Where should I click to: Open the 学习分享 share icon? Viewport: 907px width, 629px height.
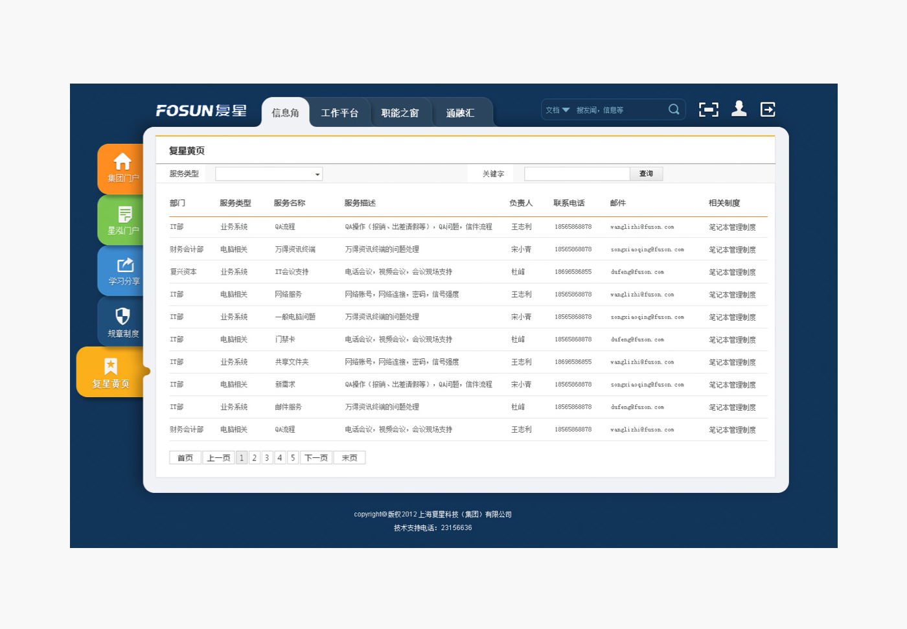[125, 266]
